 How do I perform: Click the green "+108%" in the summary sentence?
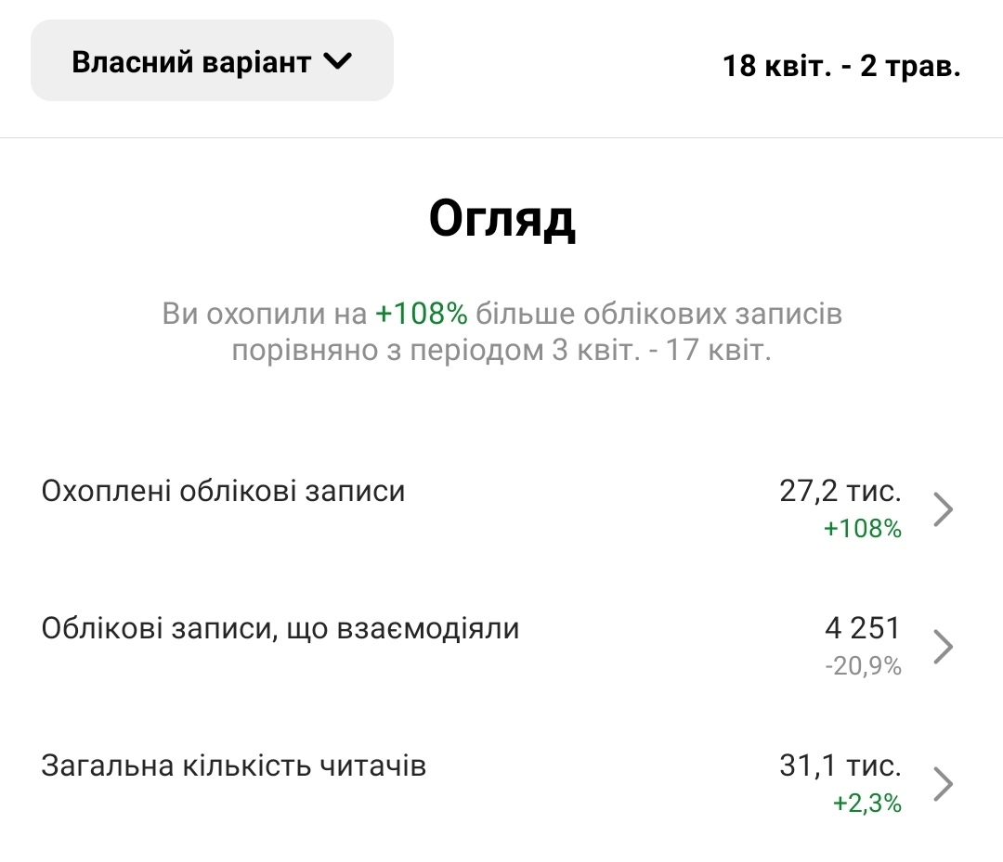point(421,315)
